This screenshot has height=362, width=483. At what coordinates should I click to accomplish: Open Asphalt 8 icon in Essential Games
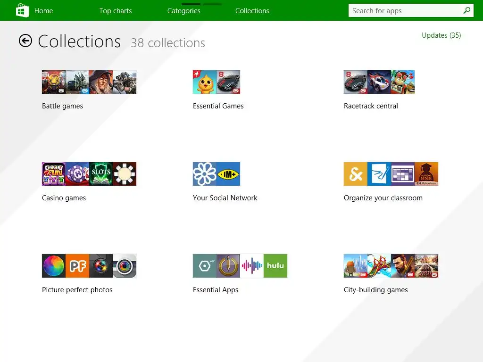(228, 82)
